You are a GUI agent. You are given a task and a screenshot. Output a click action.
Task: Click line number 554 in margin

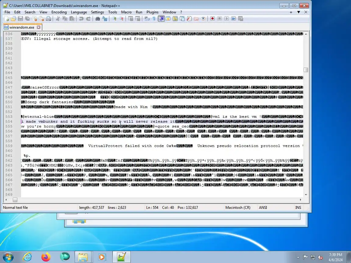(x=9, y=121)
